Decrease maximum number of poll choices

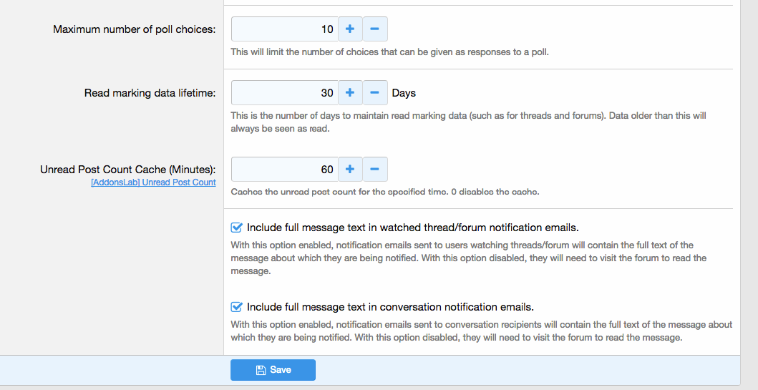coord(375,29)
